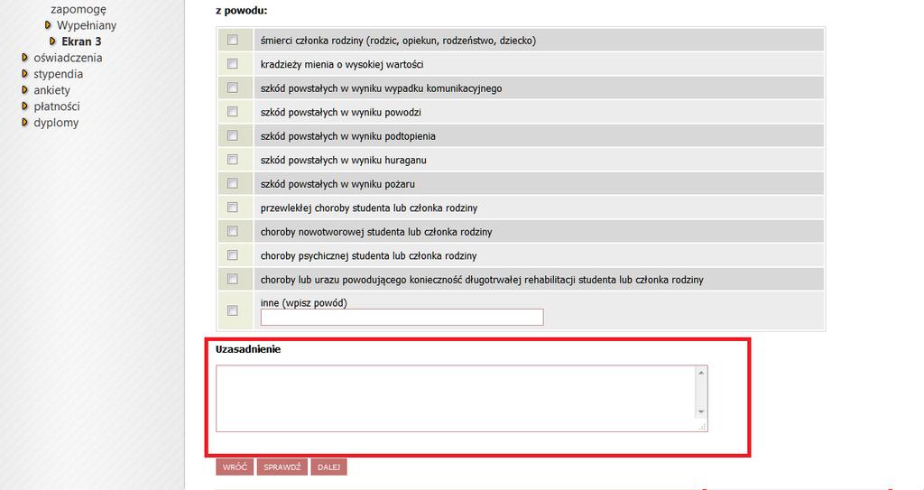Viewport: 924px width, 490px height.
Task: Click the Uzasadnienie scrollbar down arrow
Action: (701, 412)
